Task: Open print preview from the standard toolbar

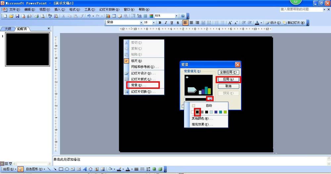Action: click(43, 16)
